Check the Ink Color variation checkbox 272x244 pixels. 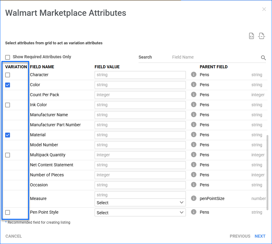pyautogui.click(x=8, y=105)
